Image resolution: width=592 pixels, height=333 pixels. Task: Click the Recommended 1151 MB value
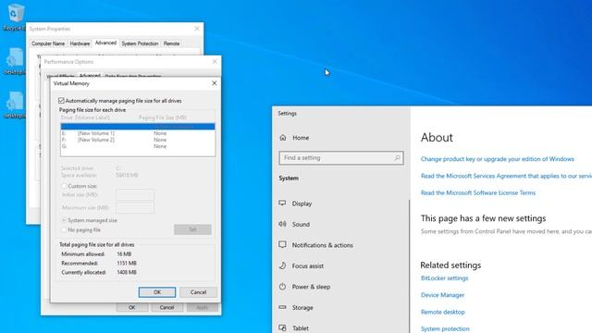[127, 263]
